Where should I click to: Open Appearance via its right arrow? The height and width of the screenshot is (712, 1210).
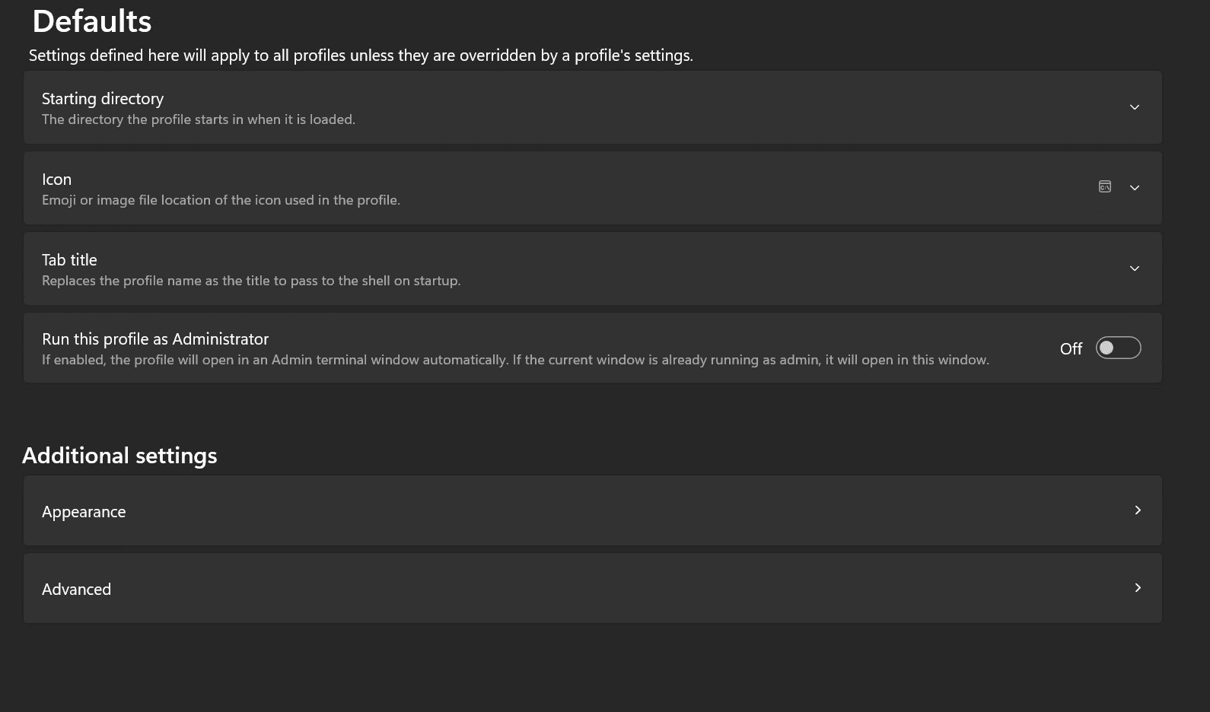click(1138, 510)
